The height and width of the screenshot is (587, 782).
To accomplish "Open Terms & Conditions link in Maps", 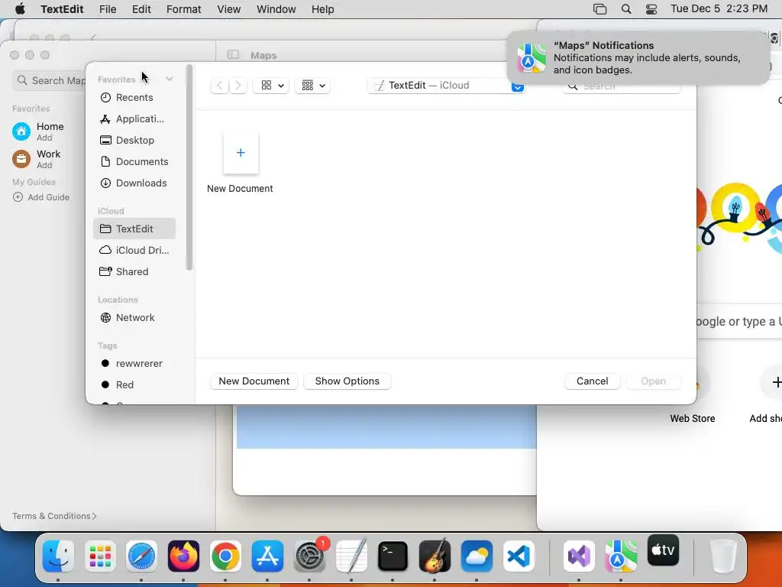I will coord(54,516).
